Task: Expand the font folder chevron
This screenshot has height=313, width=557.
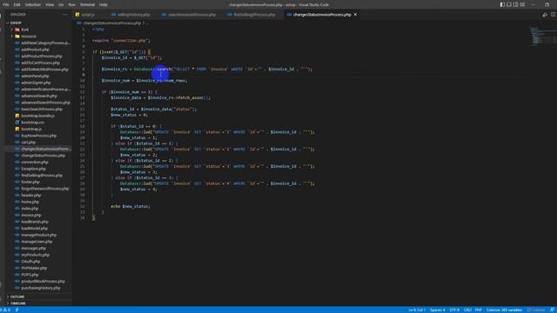Action: point(11,30)
